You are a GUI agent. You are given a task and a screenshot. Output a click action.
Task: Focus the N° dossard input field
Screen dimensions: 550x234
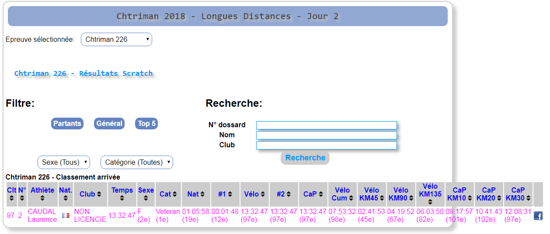click(x=326, y=125)
